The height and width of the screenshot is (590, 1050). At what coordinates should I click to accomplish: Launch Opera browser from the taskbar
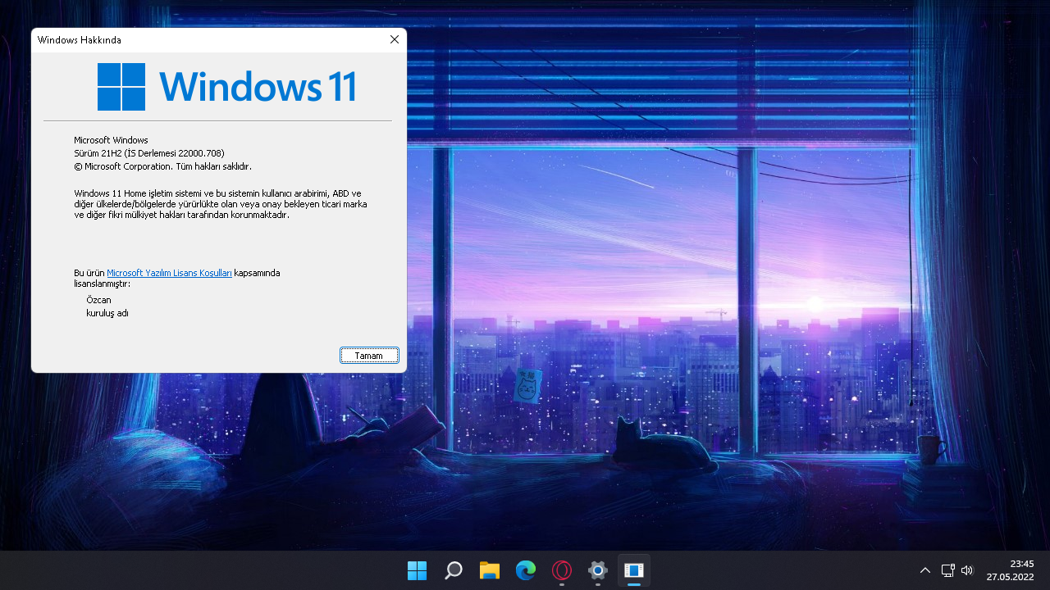point(561,570)
